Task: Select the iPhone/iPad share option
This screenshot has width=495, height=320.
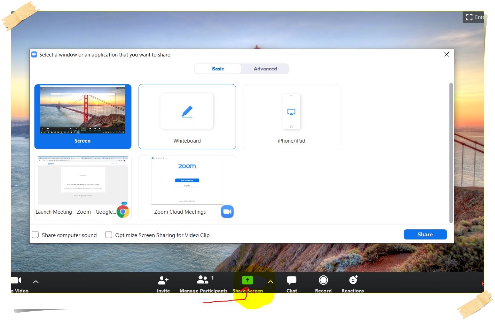Action: click(x=292, y=116)
